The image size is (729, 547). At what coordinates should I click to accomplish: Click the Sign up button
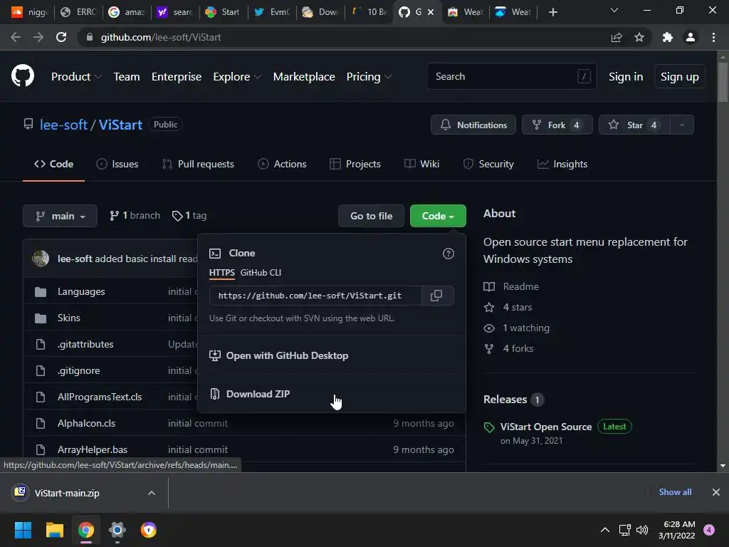pos(680,77)
